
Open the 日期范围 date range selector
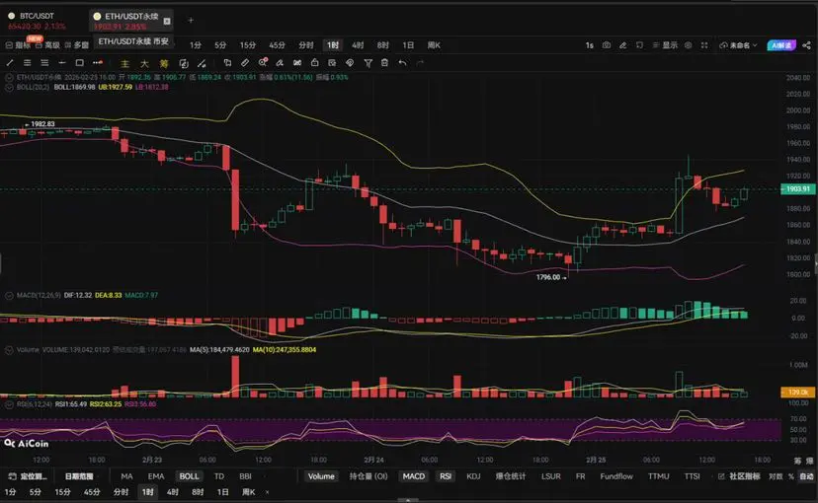pyautogui.click(x=79, y=476)
